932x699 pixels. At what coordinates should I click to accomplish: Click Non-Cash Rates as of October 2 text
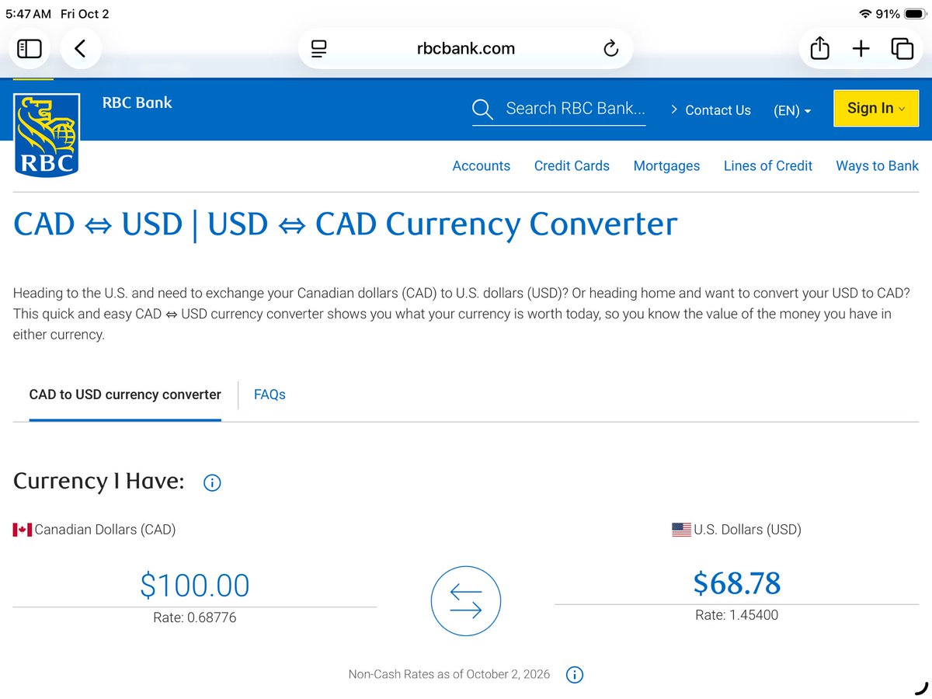449,674
